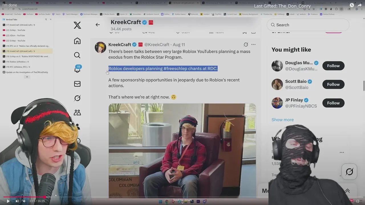This screenshot has height=205, width=365.
Task: Mute the video volume icon
Action: click(24, 201)
